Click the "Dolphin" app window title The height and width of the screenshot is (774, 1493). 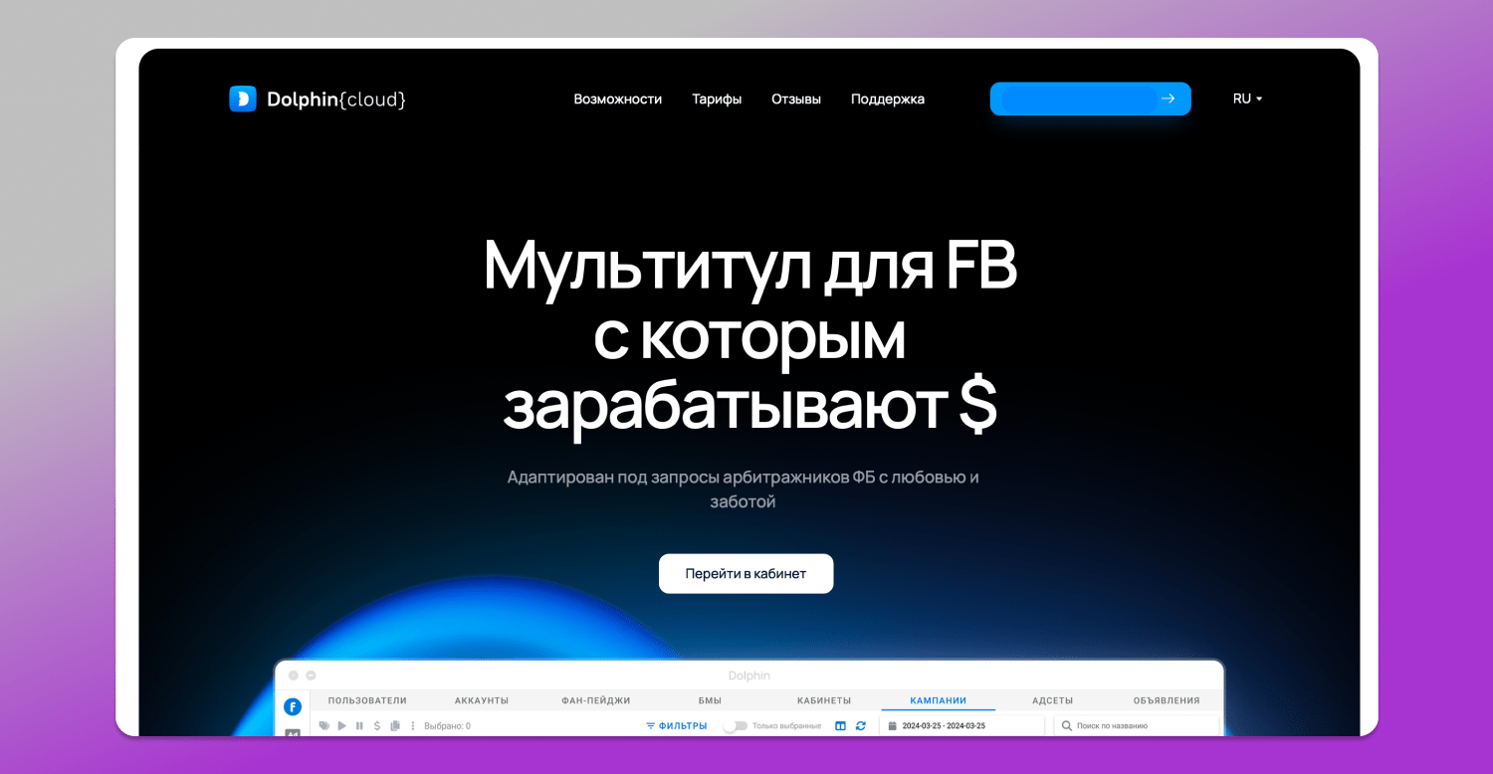tap(748, 676)
